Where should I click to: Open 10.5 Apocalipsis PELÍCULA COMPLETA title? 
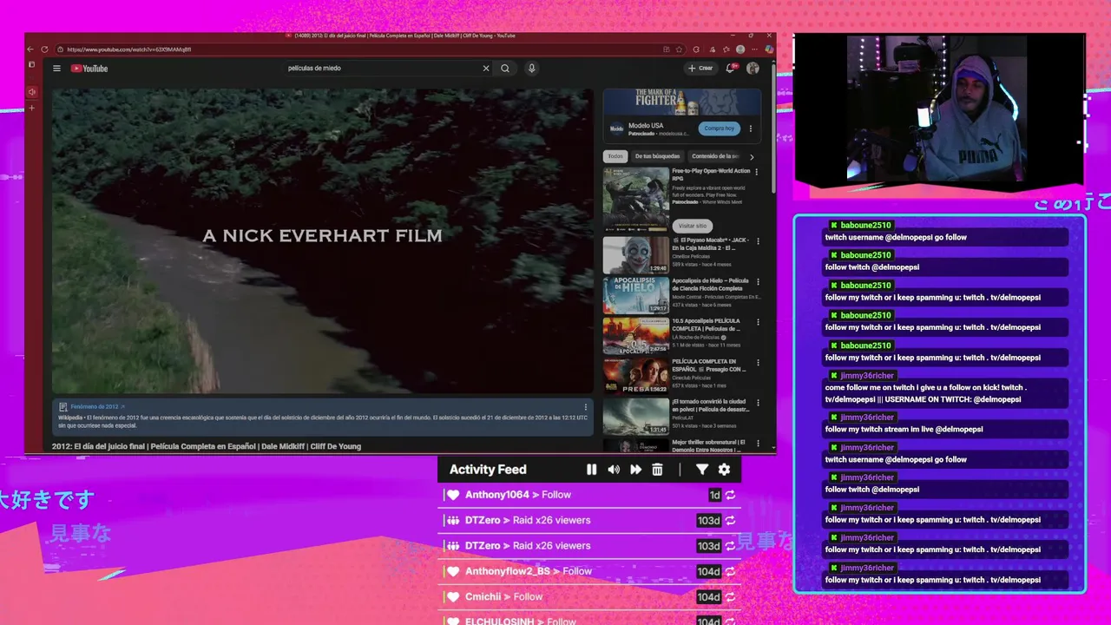pos(707,325)
